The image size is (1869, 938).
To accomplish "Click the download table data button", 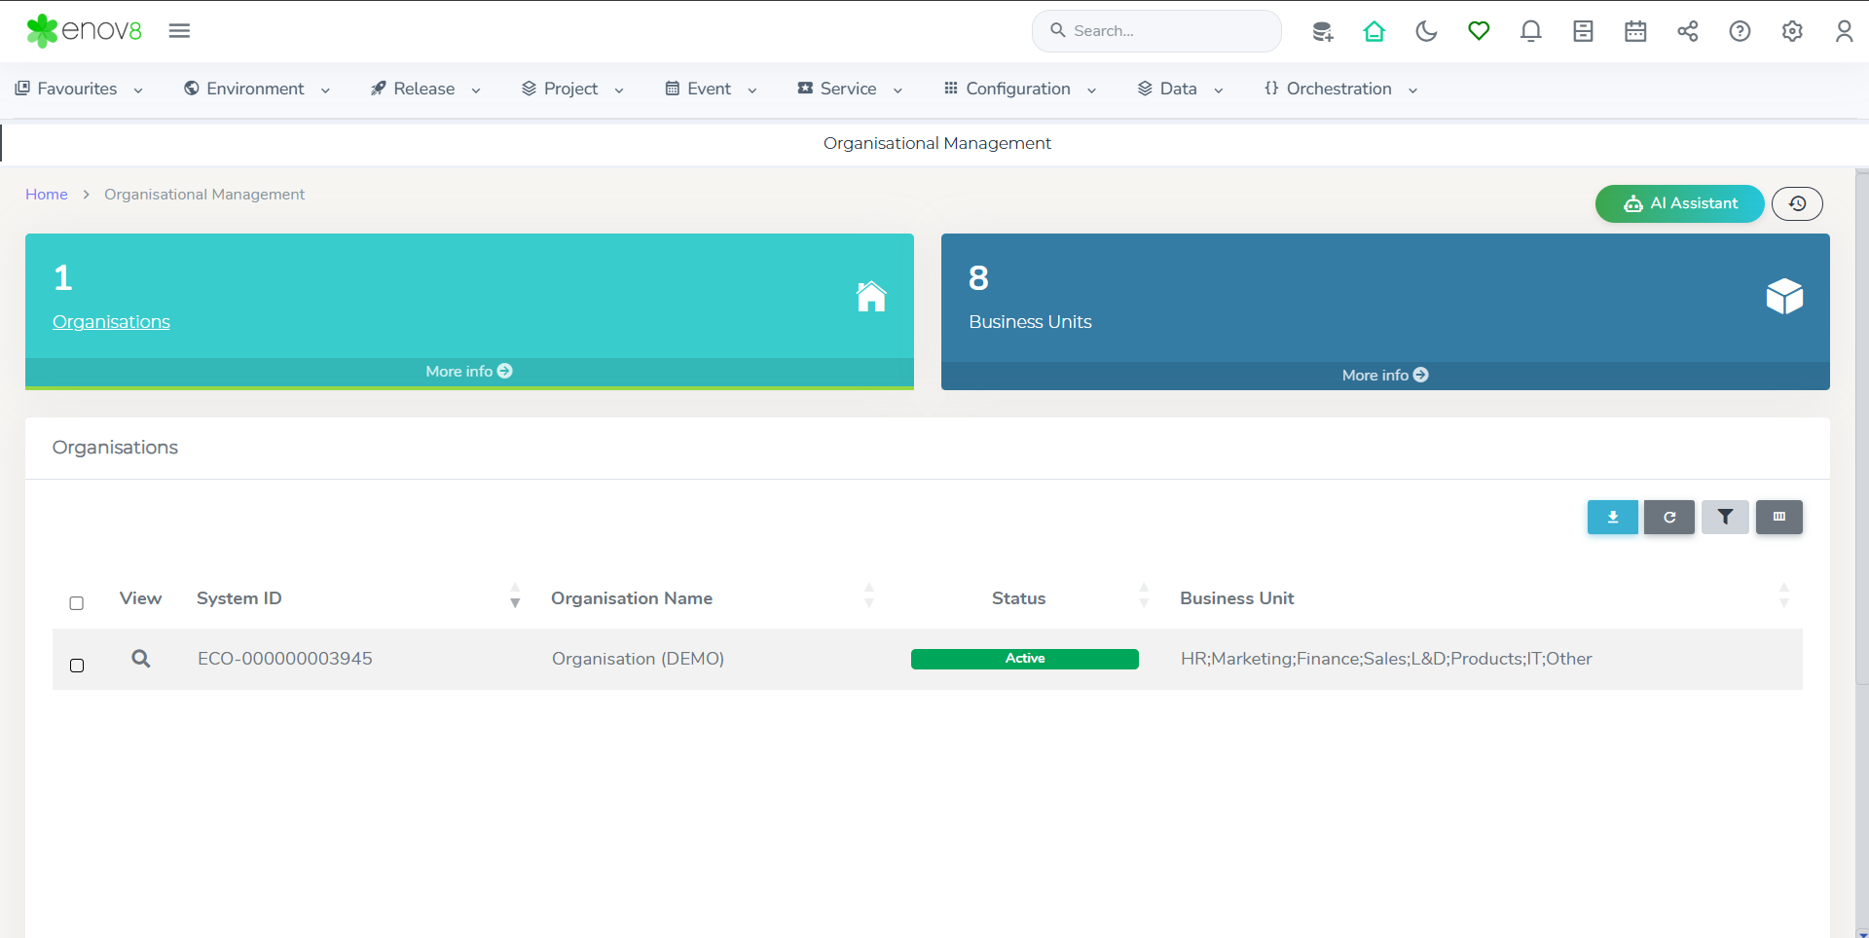I will pyautogui.click(x=1612, y=518).
